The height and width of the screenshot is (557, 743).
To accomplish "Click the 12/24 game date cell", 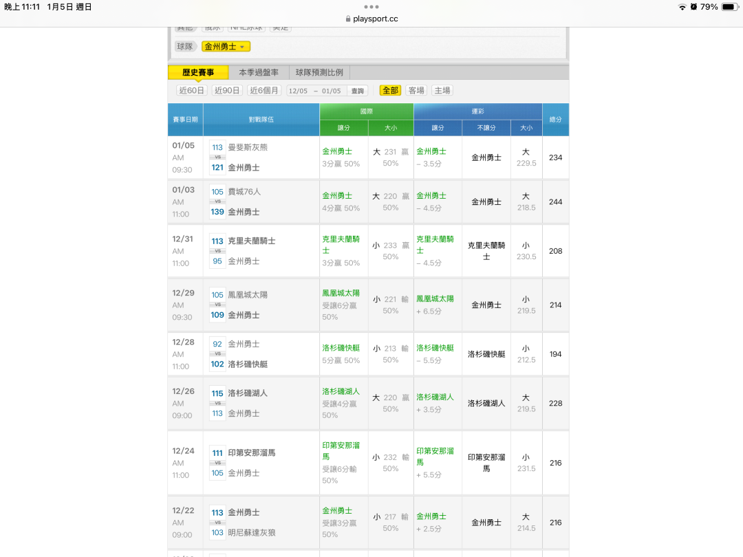I will point(185,463).
